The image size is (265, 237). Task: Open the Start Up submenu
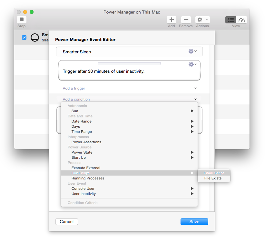(129, 157)
